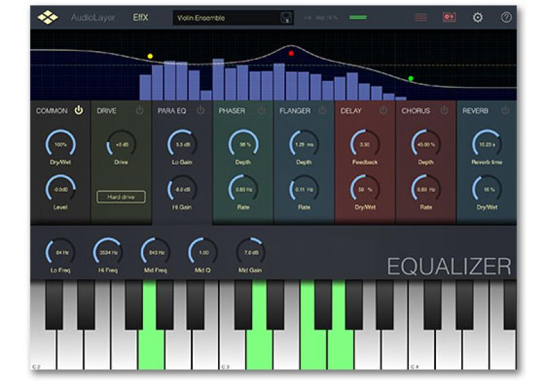Click the green level indicator bar

pos(358,18)
